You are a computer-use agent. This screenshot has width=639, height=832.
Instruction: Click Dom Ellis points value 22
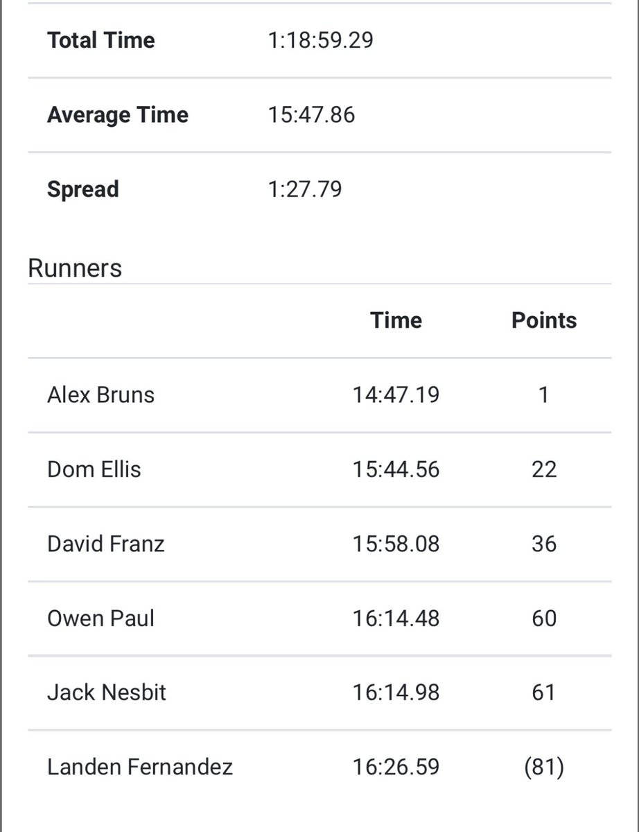click(x=544, y=469)
